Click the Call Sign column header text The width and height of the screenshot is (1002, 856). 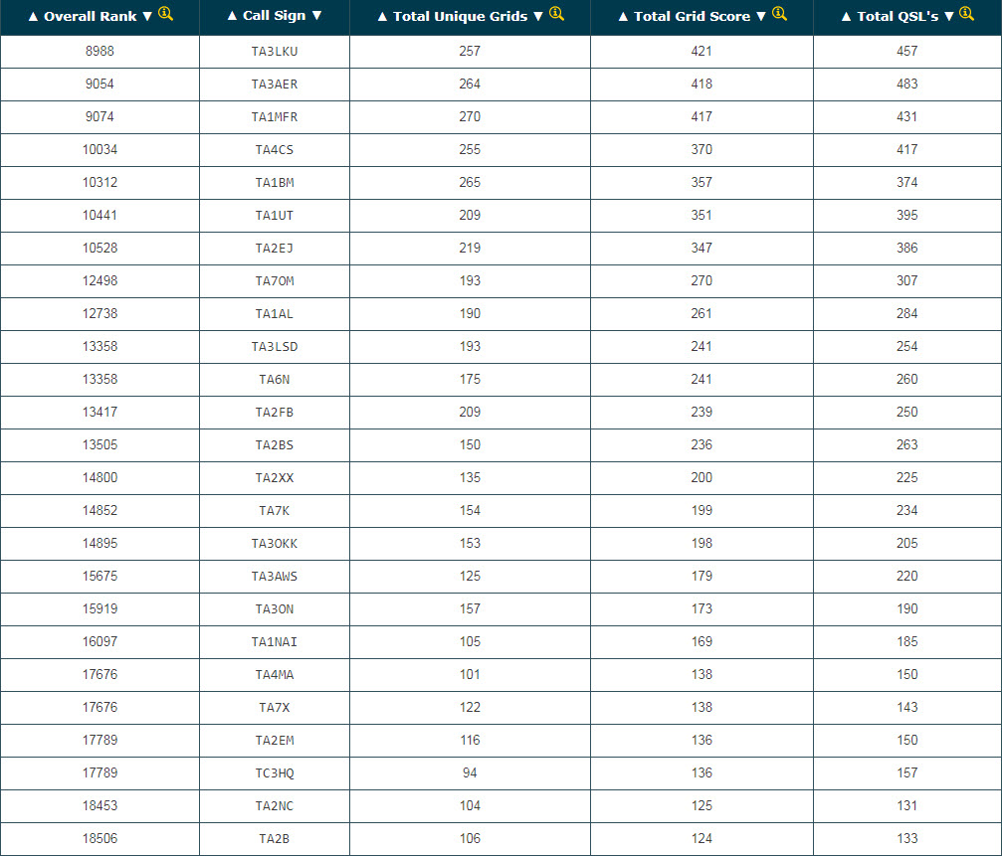[x=275, y=16]
